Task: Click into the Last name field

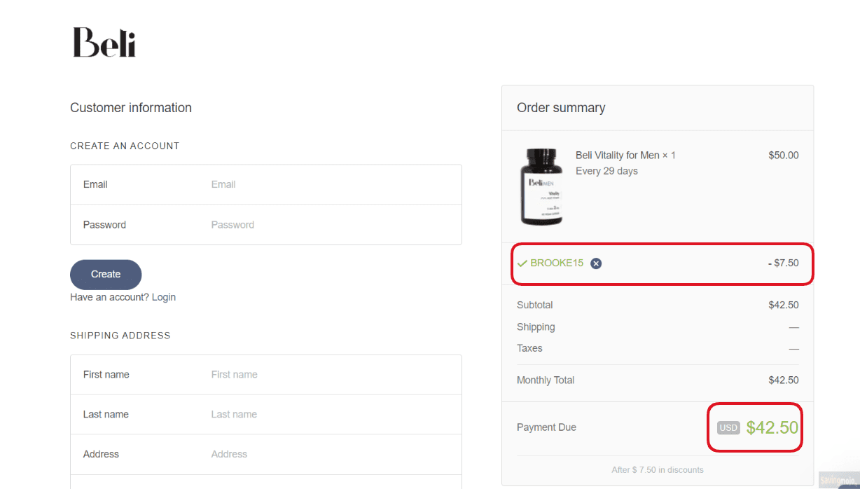Action: coord(266,415)
